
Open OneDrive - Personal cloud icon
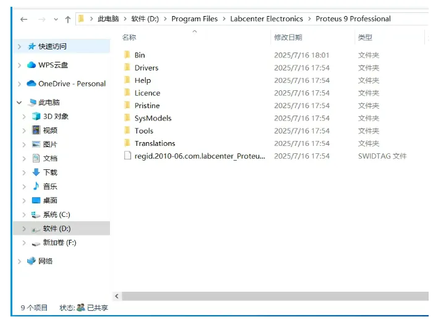[31, 83]
